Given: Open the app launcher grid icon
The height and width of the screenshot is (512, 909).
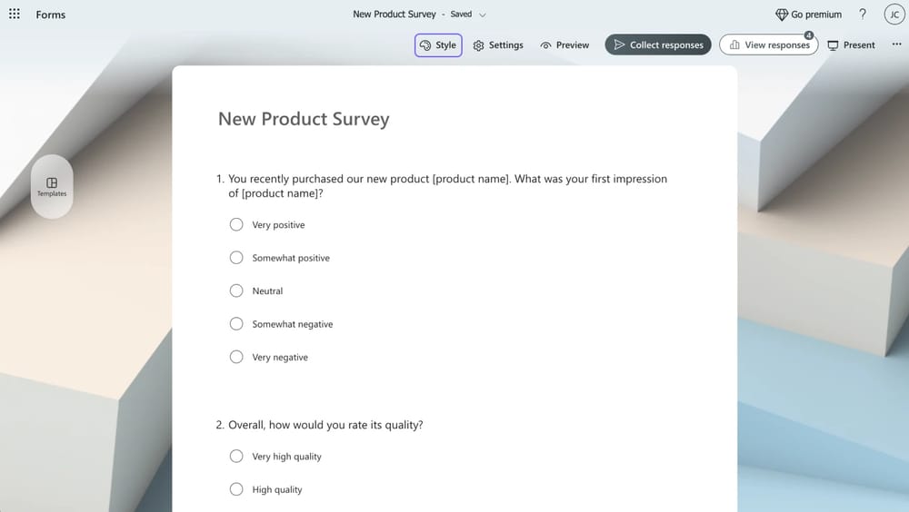Looking at the screenshot, I should (x=15, y=15).
